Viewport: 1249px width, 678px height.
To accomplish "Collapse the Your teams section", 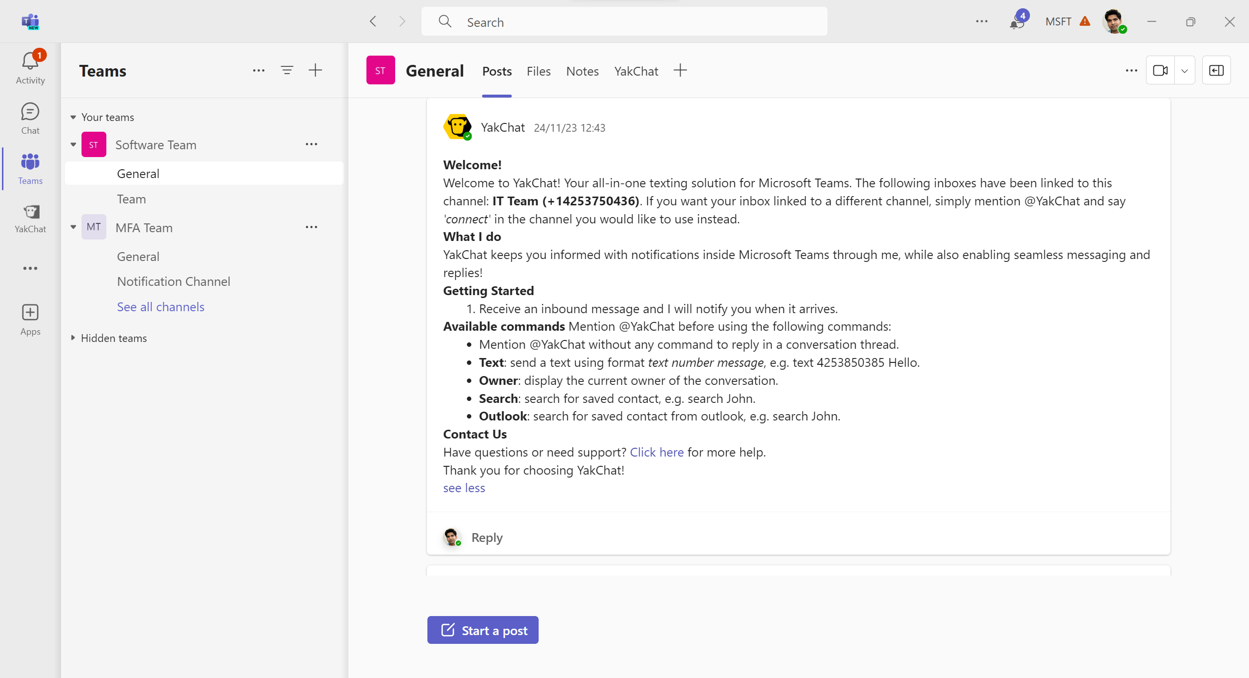I will (73, 117).
